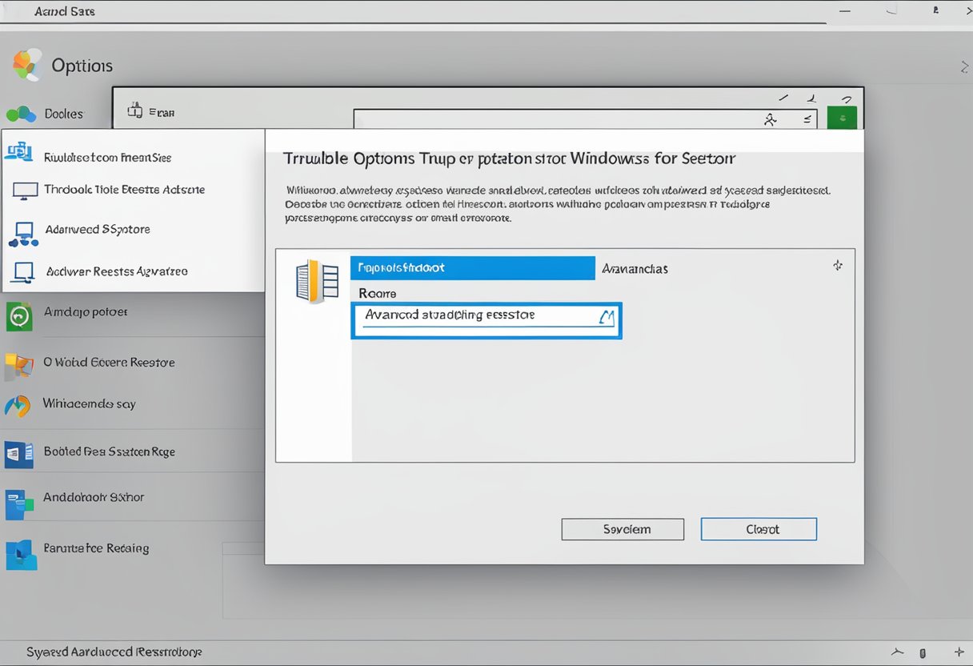Click the empty text field in dialog header
This screenshot has height=666, width=973.
tap(552, 120)
